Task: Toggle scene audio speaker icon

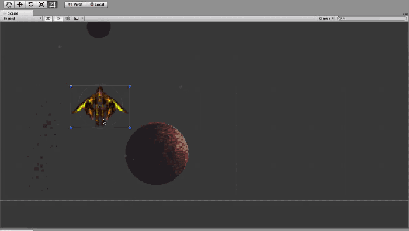Action: [x=67, y=19]
